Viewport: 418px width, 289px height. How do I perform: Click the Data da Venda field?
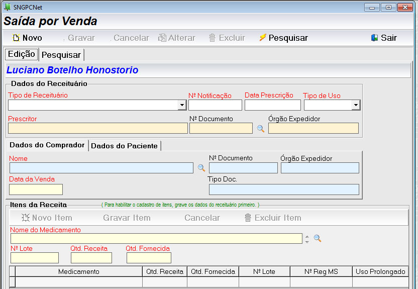pos(36,189)
